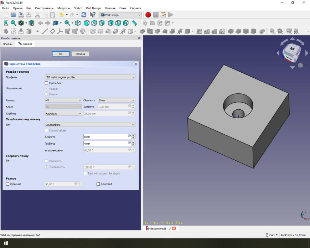Check the 'Сужение' tapered checkbox
The width and height of the screenshot is (310, 248).
(8, 184)
